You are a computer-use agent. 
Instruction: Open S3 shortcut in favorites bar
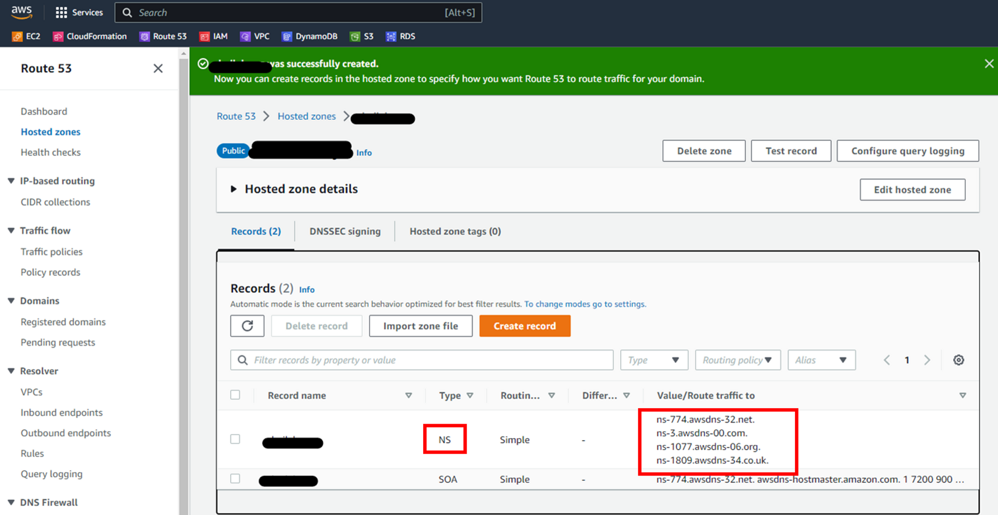click(362, 36)
